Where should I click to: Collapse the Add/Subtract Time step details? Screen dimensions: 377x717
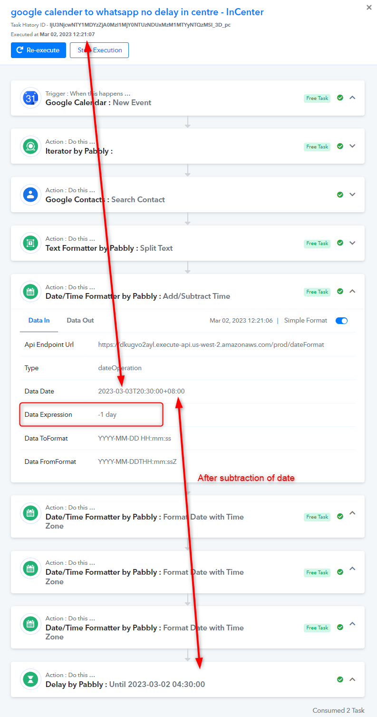(352, 291)
